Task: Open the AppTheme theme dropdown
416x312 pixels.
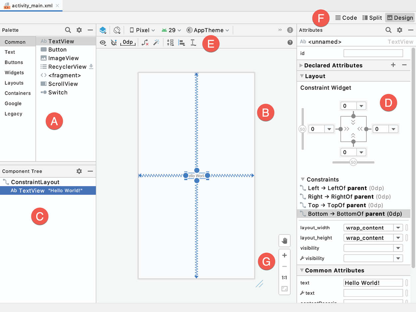Action: pos(208,30)
